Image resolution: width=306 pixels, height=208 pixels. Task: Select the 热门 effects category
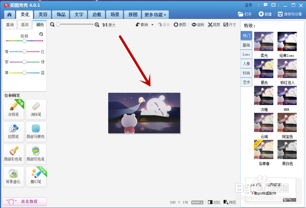click(246, 36)
